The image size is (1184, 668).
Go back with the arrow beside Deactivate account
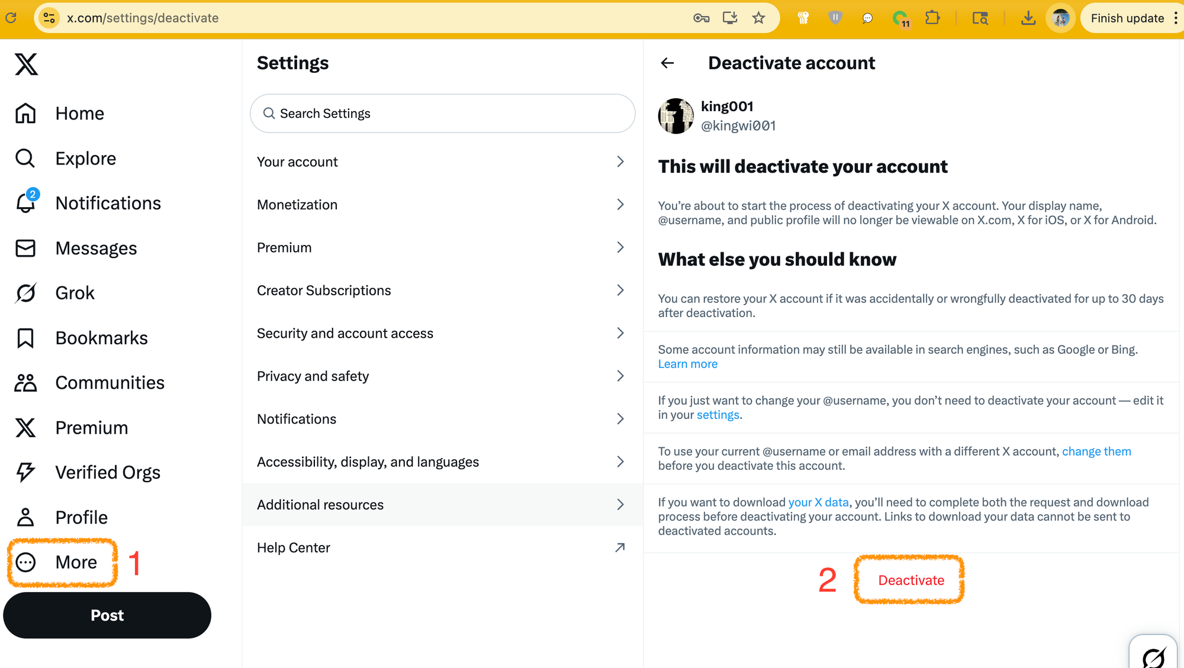pos(667,63)
